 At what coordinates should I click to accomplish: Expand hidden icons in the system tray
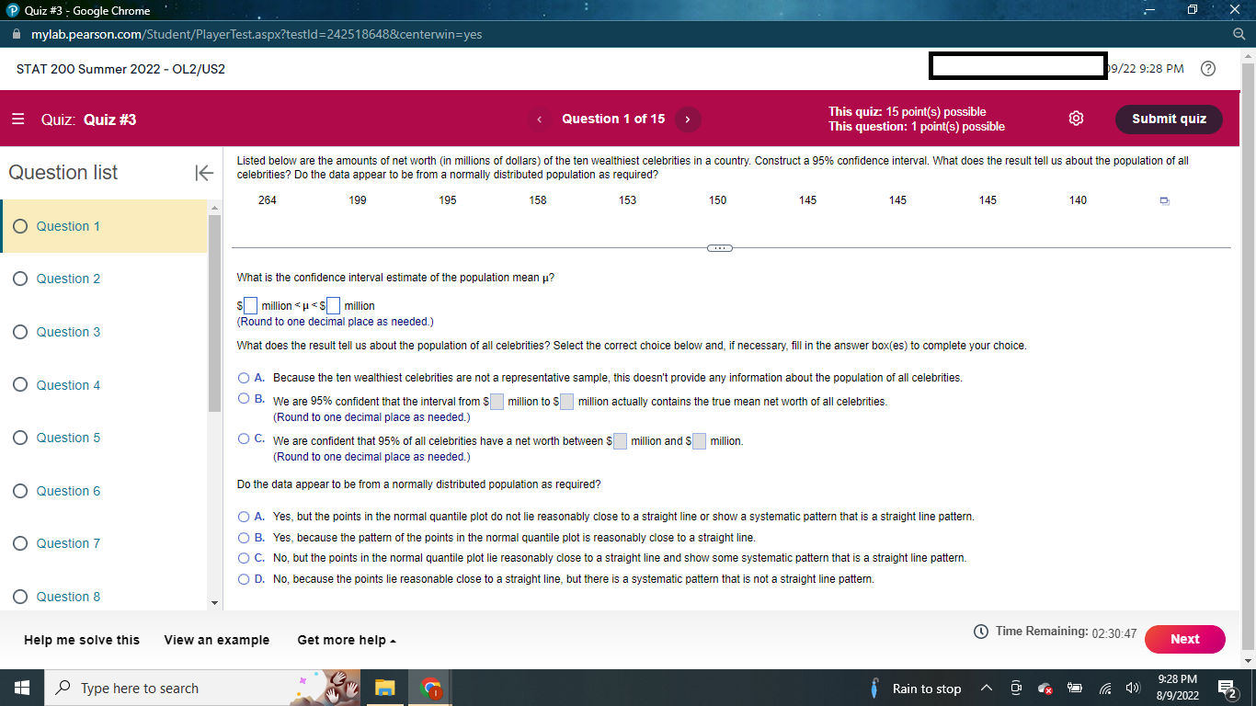[x=986, y=688]
